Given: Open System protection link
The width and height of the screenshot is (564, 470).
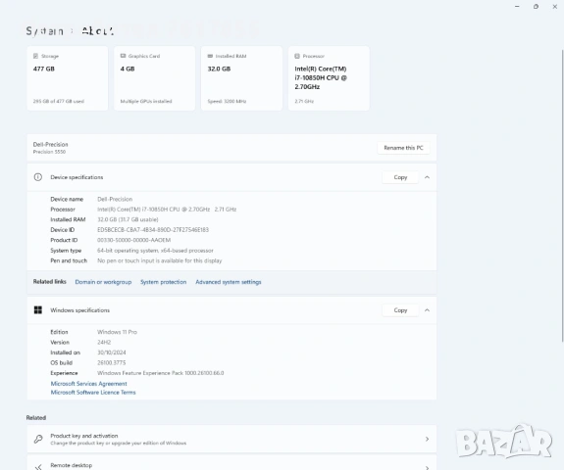Looking at the screenshot, I should tap(163, 282).
